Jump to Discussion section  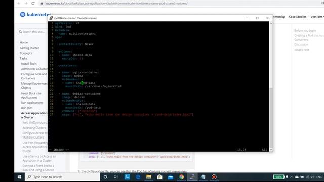[301, 44]
